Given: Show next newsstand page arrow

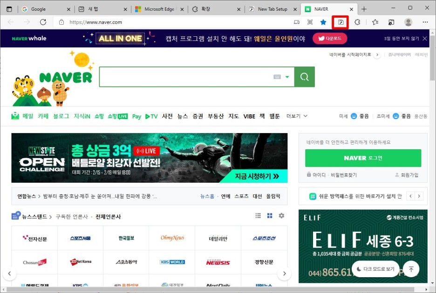Looking at the screenshot, I should click(284, 273).
